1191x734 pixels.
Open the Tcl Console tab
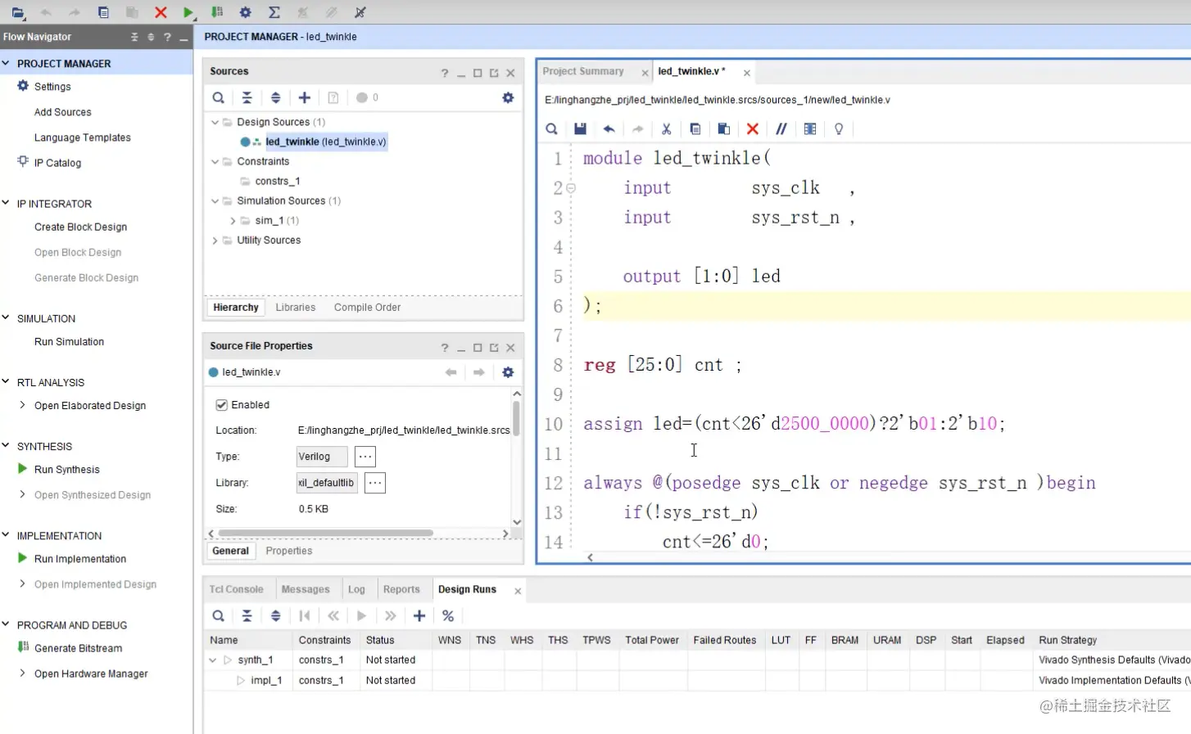tap(237, 589)
